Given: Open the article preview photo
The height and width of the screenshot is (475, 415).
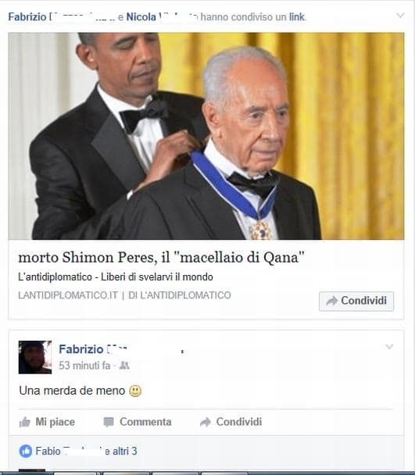Looking at the screenshot, I should 206,136.
